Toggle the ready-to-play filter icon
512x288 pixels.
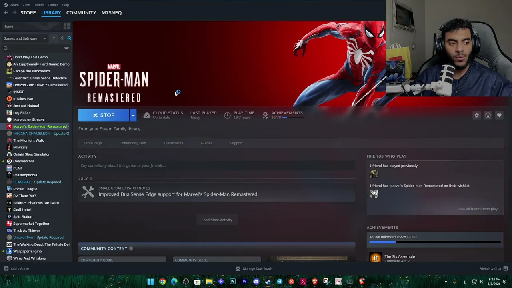pos(69,38)
